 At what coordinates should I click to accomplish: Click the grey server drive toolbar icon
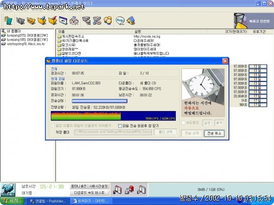(x=86, y=21)
